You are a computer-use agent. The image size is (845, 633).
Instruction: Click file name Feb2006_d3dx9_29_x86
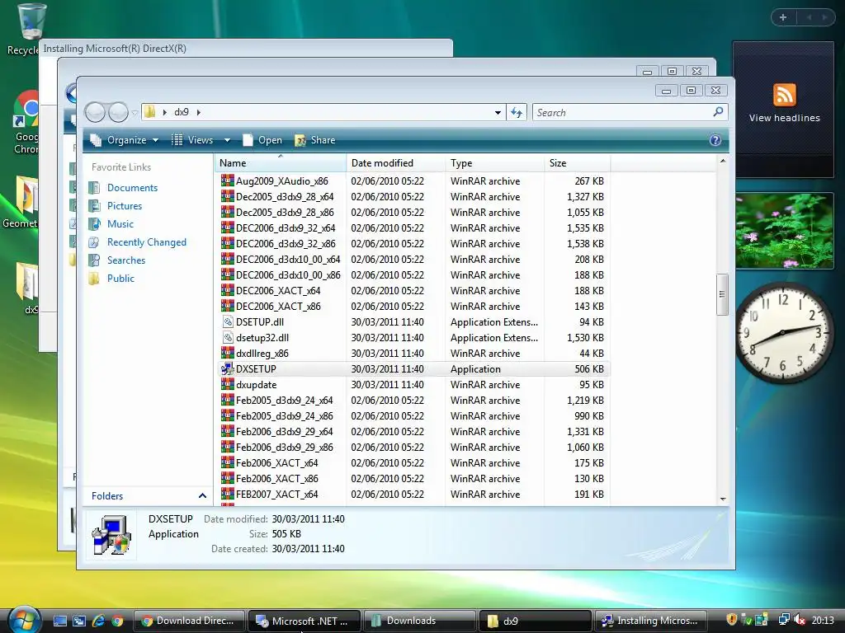point(285,448)
